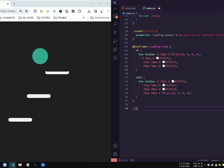Open the 输入法皮肤 bookmark folder

click(x=26, y=18)
